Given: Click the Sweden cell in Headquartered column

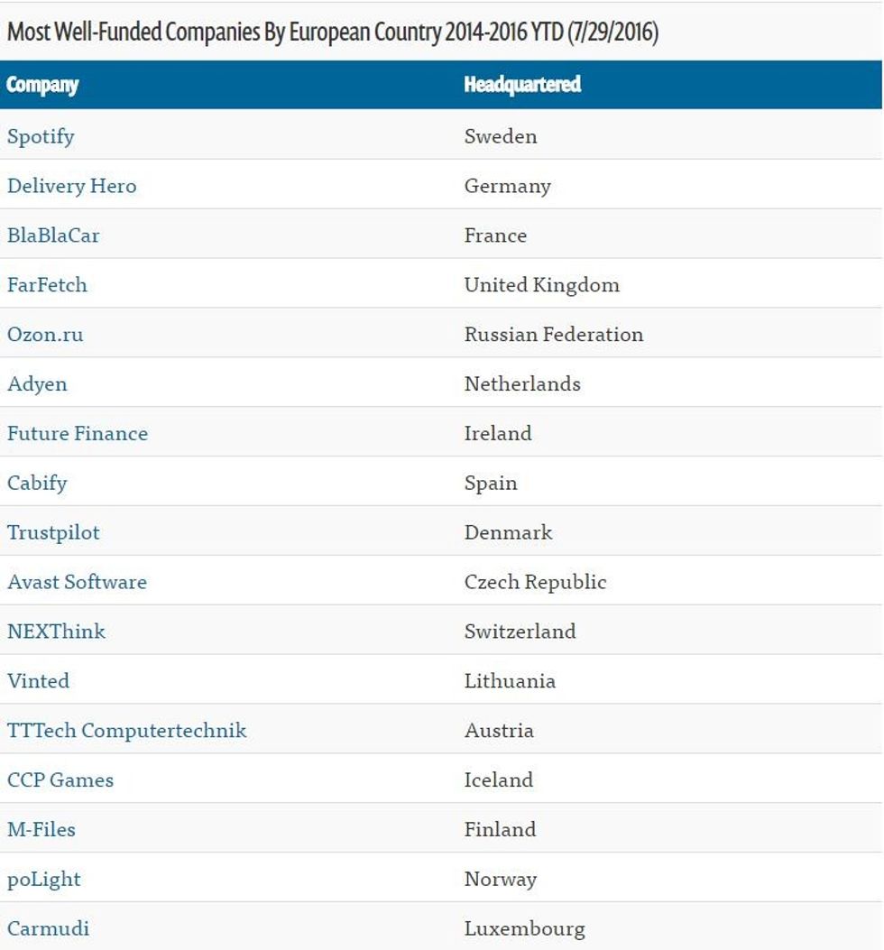Looking at the screenshot, I should point(501,136).
